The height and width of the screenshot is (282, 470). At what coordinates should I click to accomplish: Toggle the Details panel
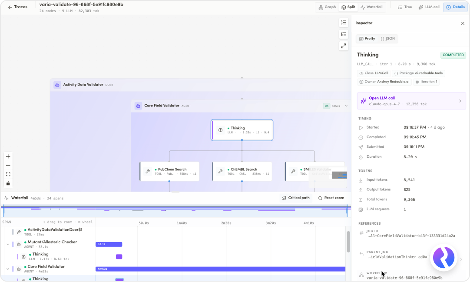[455, 7]
